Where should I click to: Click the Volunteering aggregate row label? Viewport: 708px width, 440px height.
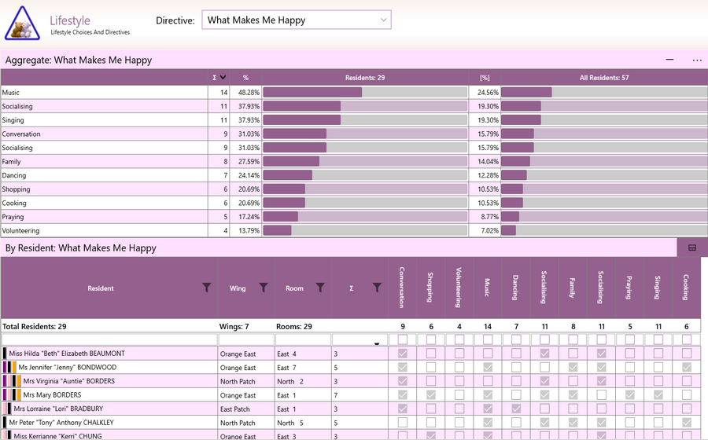20,230
